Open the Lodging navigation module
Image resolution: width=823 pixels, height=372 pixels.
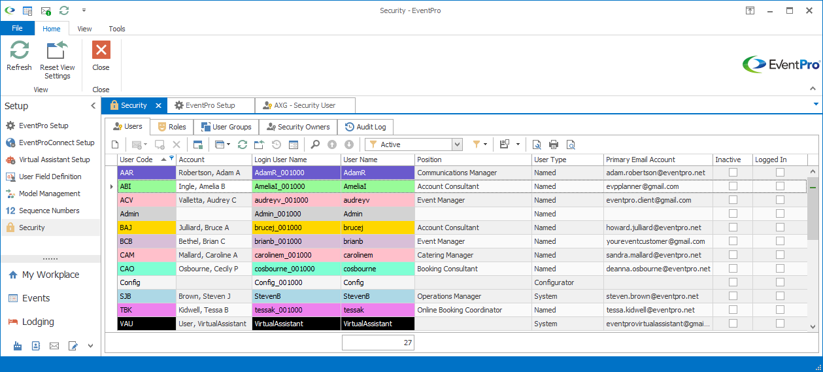50,322
